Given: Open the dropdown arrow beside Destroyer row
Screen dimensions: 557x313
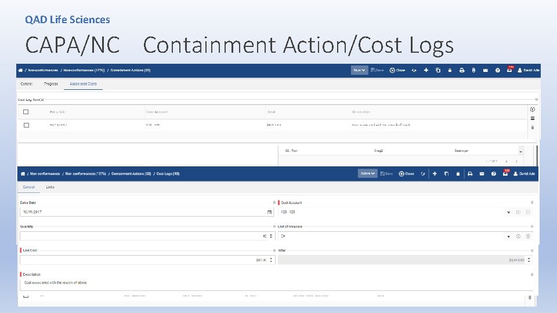Looking at the screenshot, I should point(521,151).
